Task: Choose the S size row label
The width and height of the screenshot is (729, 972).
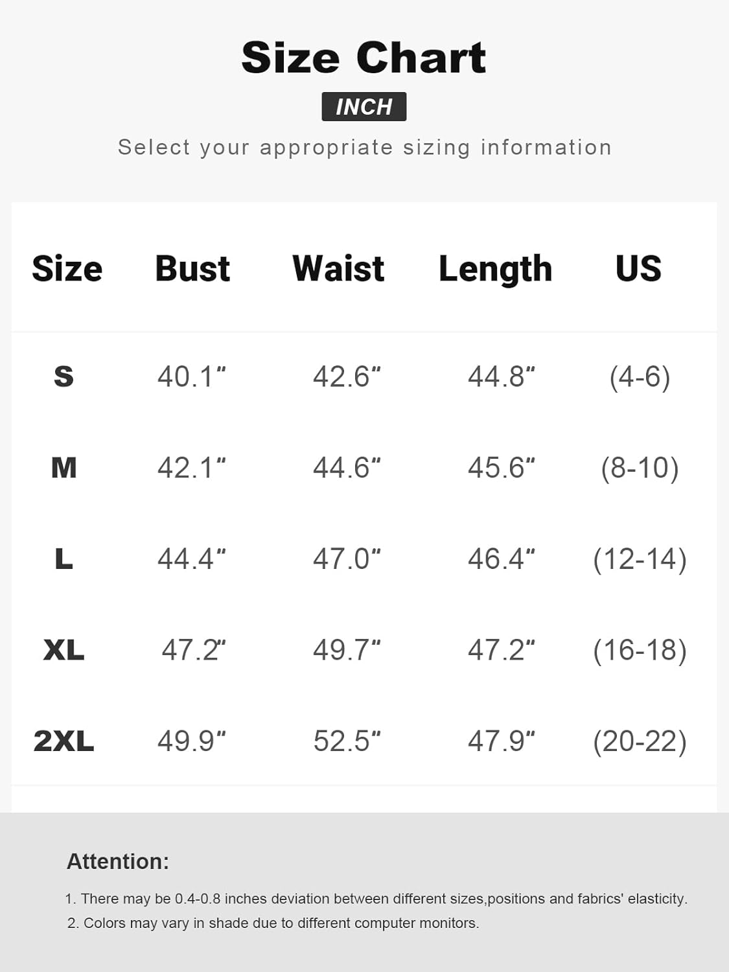Action: [x=64, y=376]
